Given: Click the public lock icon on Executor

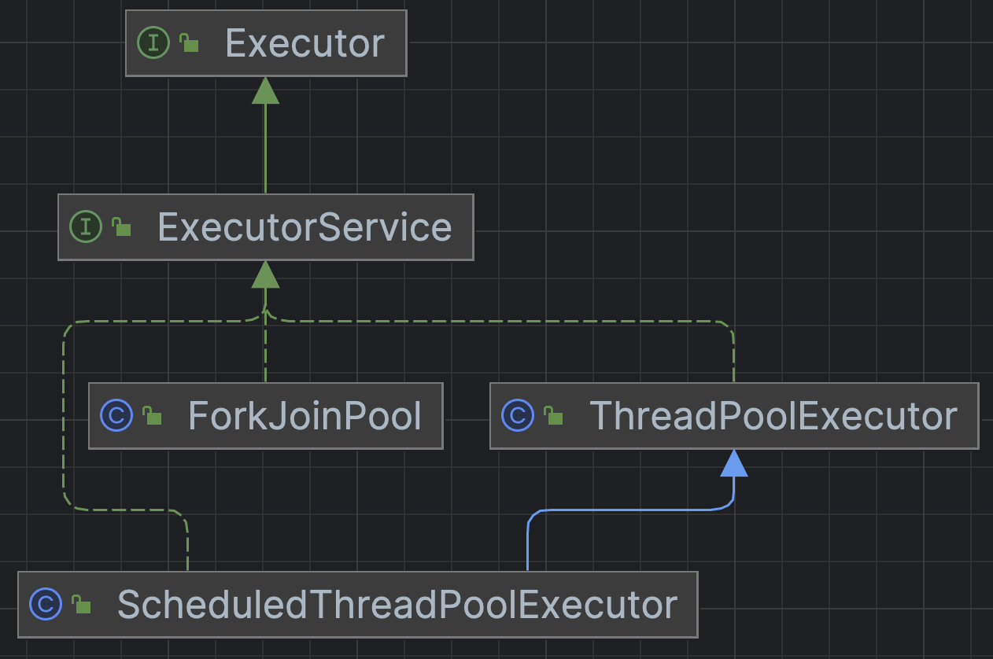Looking at the screenshot, I should point(189,43).
